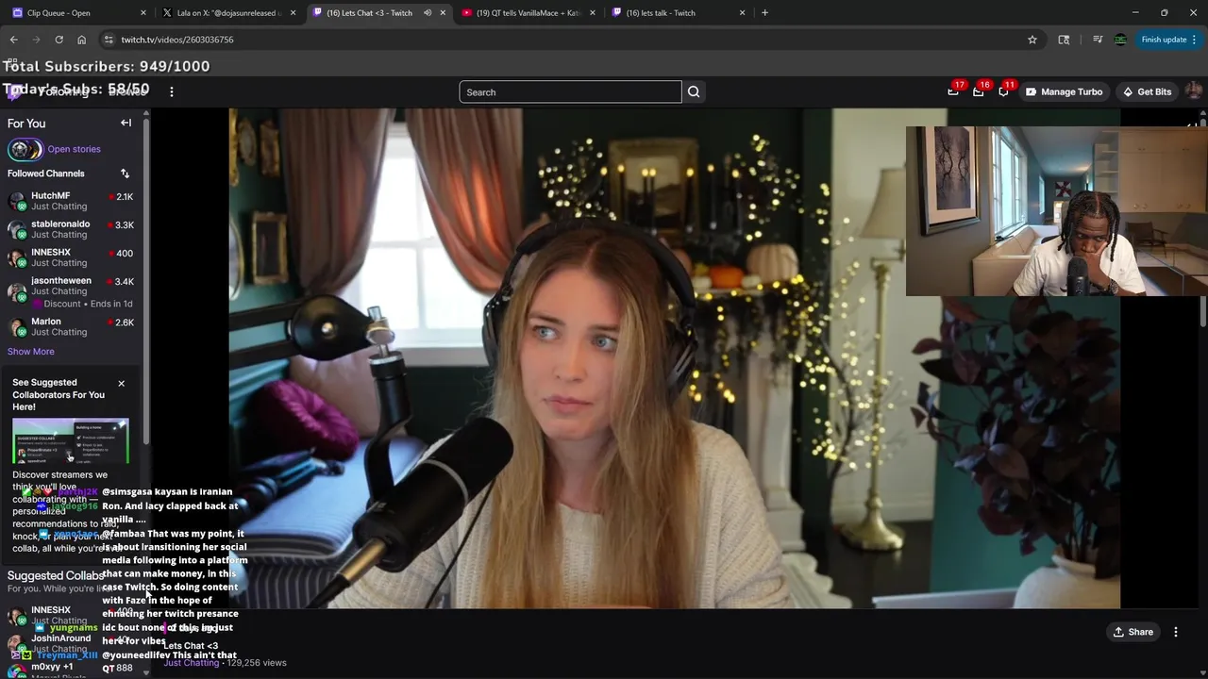
Task: Reload the current page
Action: pyautogui.click(x=59, y=40)
